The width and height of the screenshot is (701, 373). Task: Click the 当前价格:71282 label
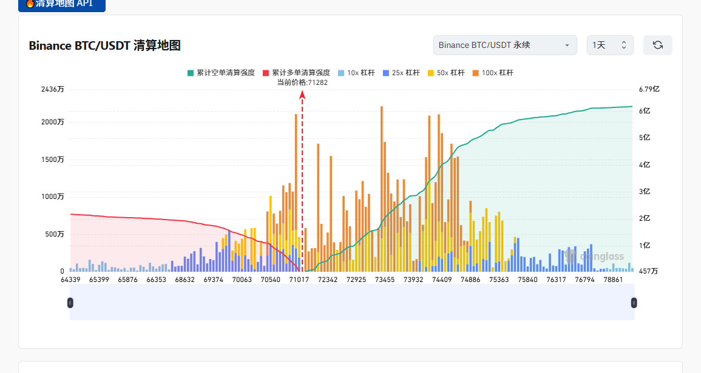click(x=302, y=82)
